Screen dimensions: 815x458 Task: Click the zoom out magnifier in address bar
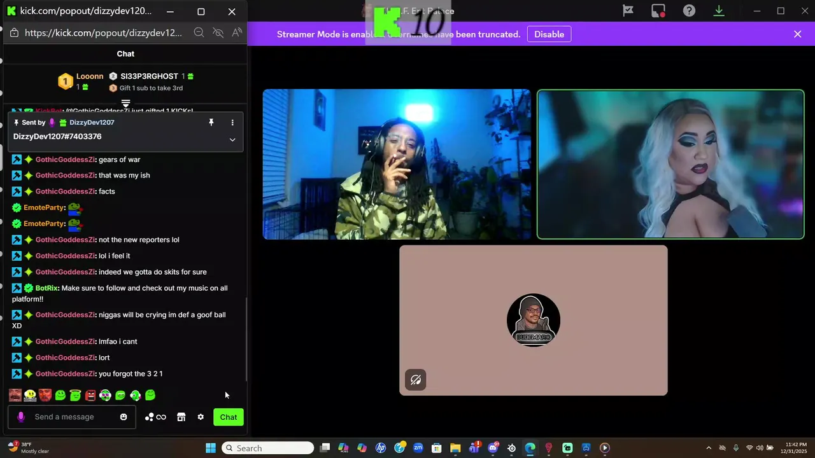199,32
